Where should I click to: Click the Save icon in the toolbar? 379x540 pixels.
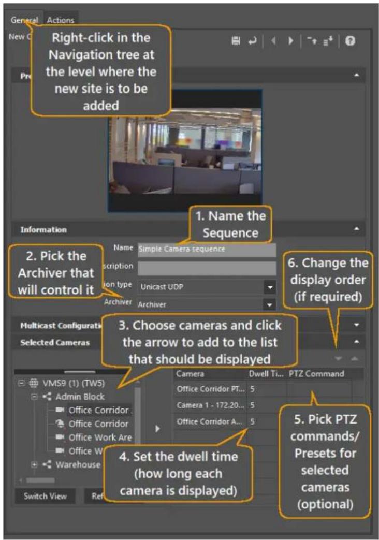pyautogui.click(x=236, y=41)
